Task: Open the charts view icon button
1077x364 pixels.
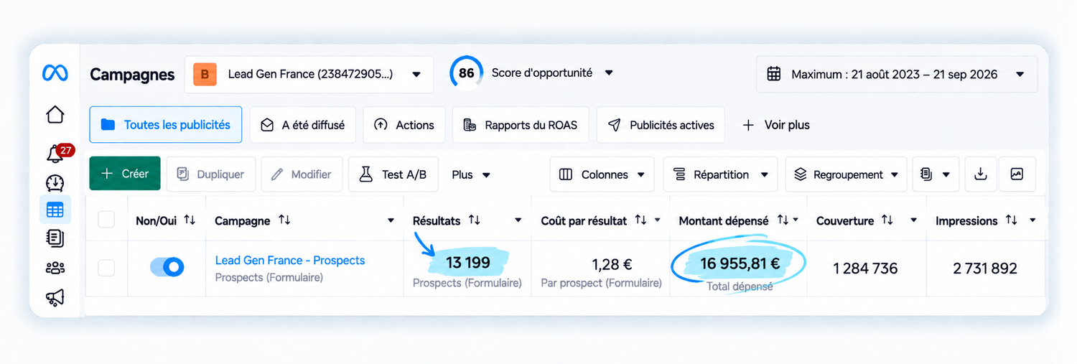Action: click(x=1017, y=174)
